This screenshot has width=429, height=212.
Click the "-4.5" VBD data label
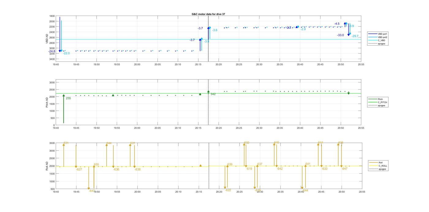[337, 24]
